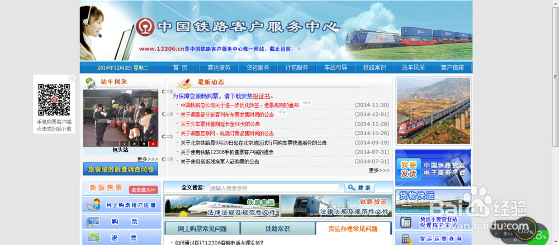Viewport: 559px width, 245px height.
Task: Open the 客运服务 menu
Action: click(219, 68)
